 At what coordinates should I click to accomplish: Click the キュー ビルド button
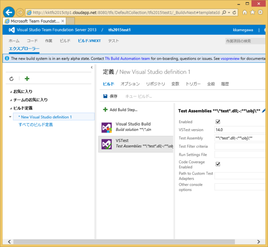[139, 96]
